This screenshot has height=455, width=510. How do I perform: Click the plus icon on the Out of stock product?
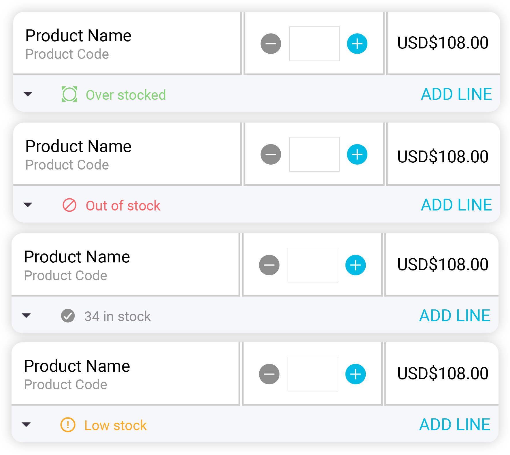pyautogui.click(x=357, y=154)
